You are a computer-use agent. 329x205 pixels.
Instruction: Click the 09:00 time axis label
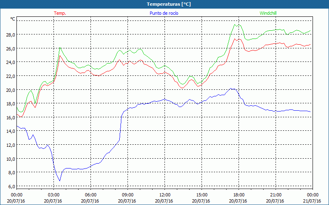(x=127, y=195)
